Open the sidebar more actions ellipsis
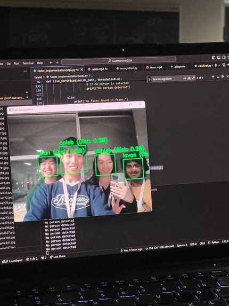This screenshot has height=306, width=229. (25, 71)
